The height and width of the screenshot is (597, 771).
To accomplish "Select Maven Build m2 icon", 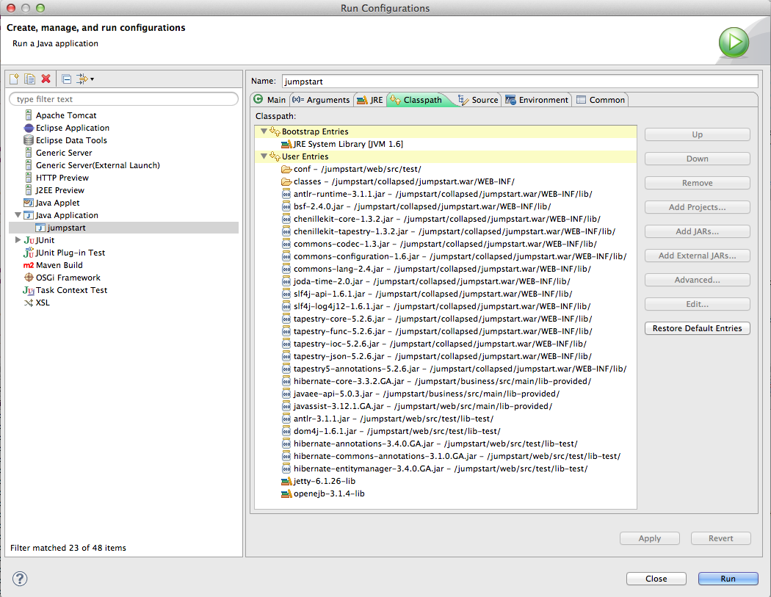I will (29, 265).
